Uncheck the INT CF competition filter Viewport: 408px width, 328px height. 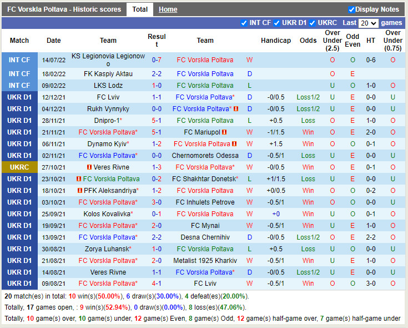coord(244,23)
